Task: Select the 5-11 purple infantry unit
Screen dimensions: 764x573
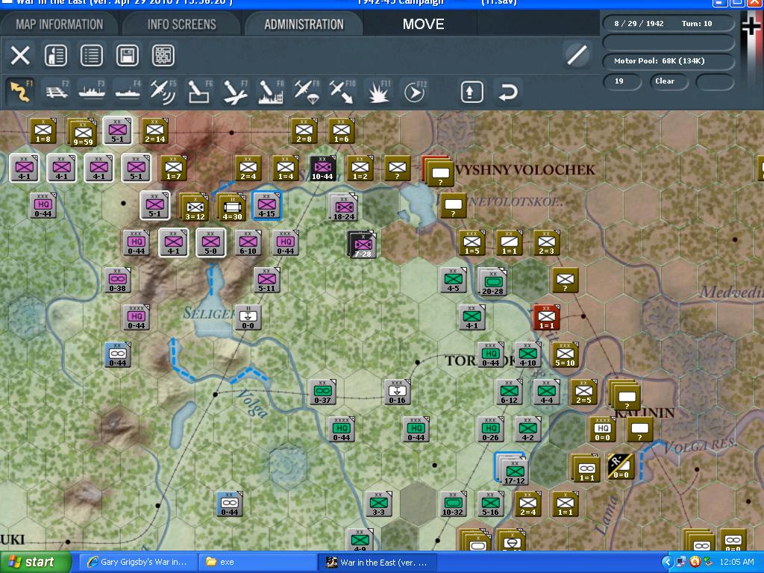Action: [x=266, y=280]
